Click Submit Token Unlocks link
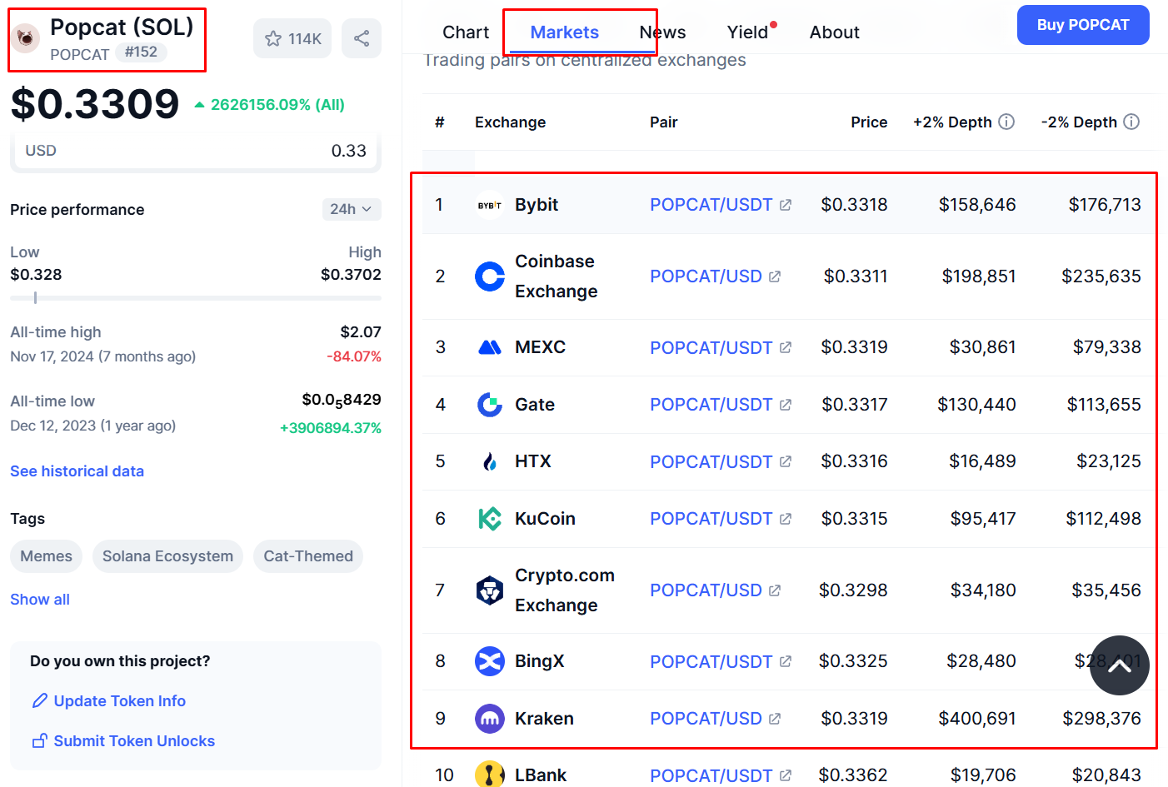Screen dimensions: 1168x787 123,741
